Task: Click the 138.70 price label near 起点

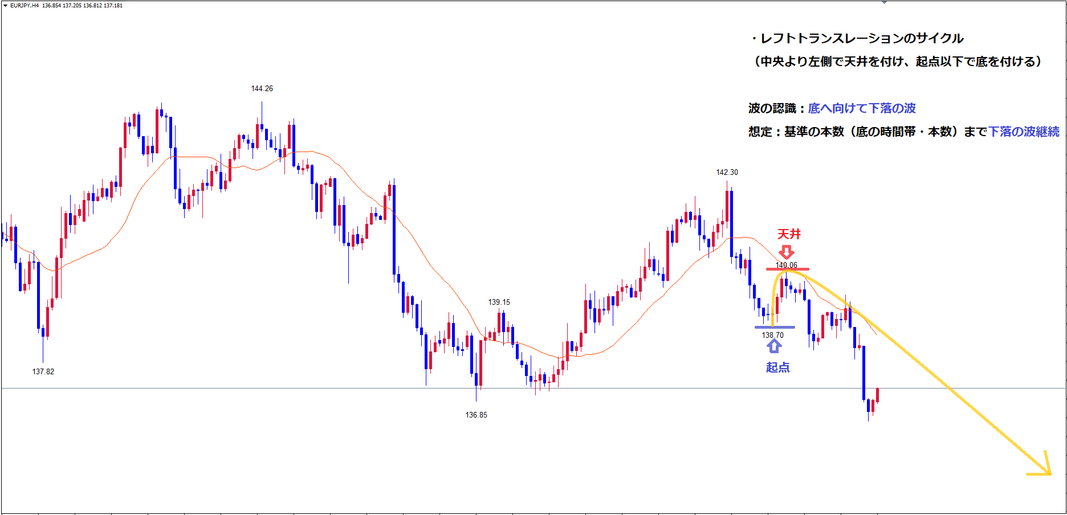Action: click(772, 335)
